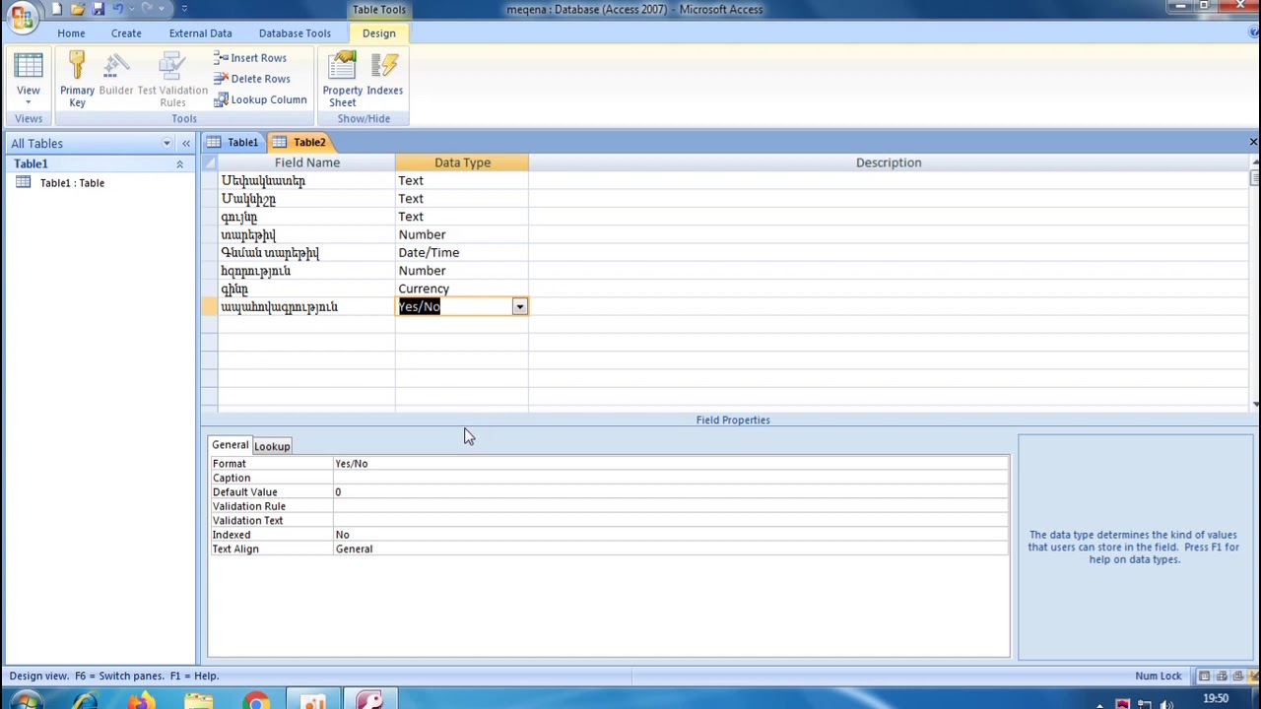Click the Open folder quick access icon

click(79, 9)
